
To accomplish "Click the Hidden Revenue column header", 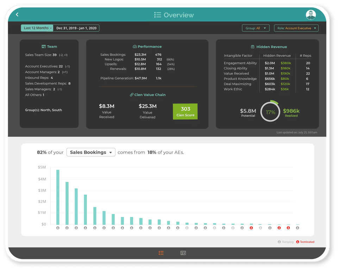I will click(x=277, y=56).
